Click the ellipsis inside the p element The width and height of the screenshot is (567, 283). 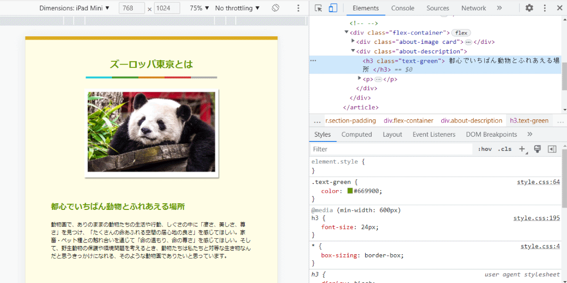point(378,79)
